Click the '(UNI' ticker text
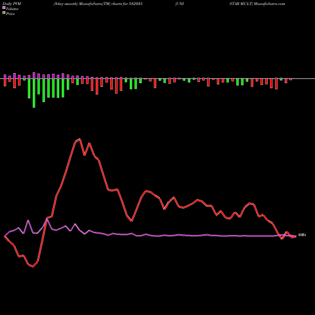This screenshot has height=315, width=315. 180,4
